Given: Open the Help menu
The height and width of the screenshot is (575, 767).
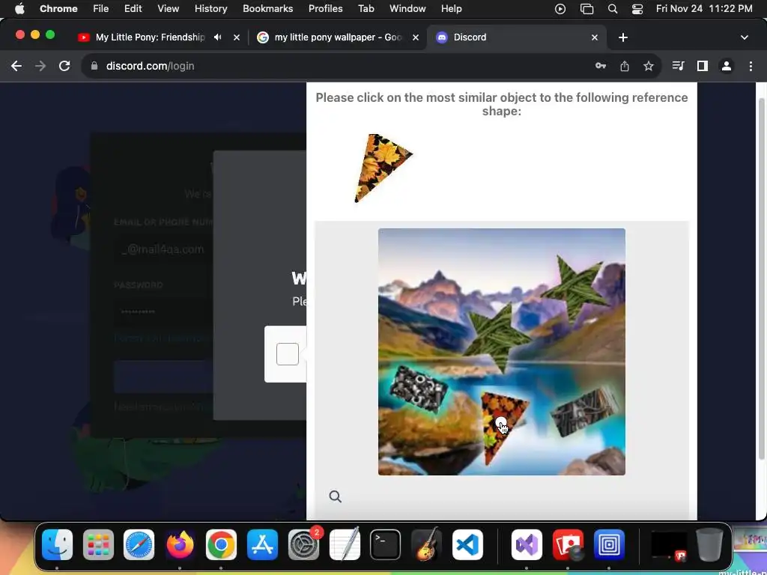Looking at the screenshot, I should (x=451, y=9).
